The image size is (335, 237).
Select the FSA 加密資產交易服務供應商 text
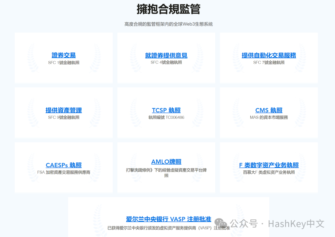pyautogui.click(x=64, y=172)
